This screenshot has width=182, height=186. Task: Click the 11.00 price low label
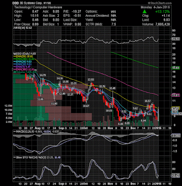[54, 103]
